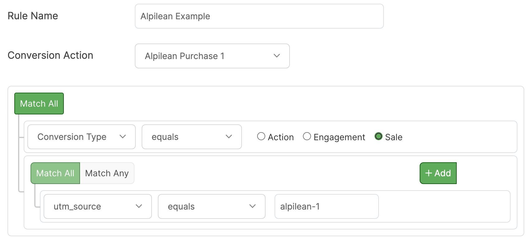Open the utm_source parameter dropdown

tap(97, 206)
